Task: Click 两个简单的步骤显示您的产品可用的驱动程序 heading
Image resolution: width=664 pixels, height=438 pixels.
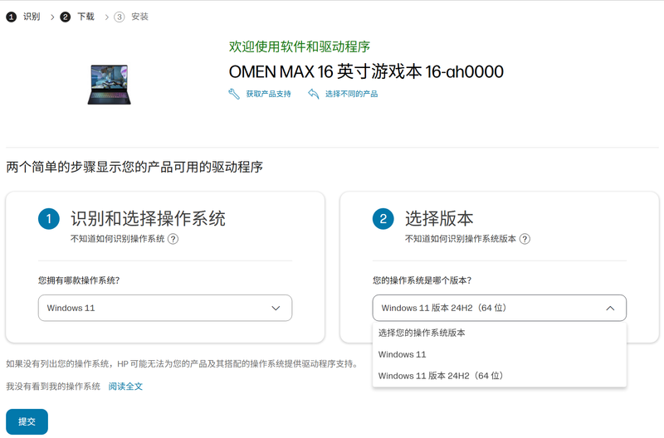Action: click(x=134, y=168)
